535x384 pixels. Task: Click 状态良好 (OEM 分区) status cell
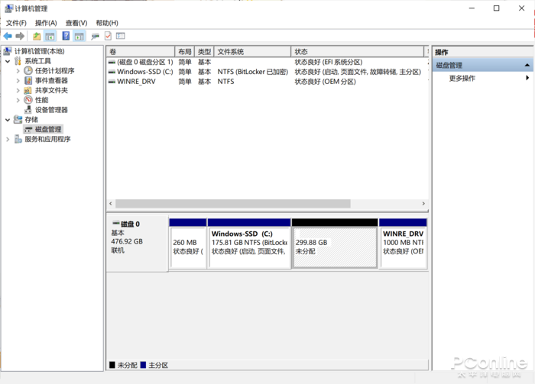(325, 82)
